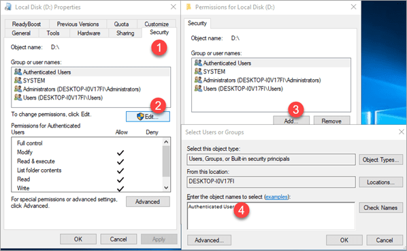Screen dimensions: 407x251
Task: Select Users (DESKTOP-I0V17FI\Users) in Properties list
Action: (91, 98)
